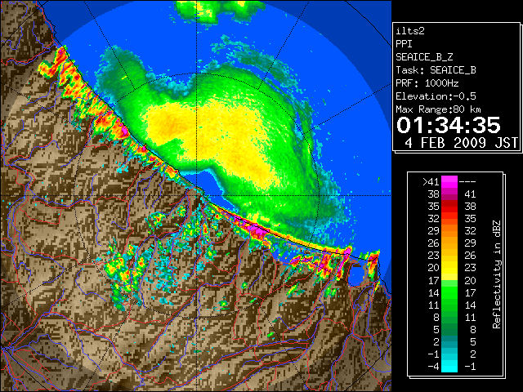523x392 pixels.
Task: Click the 01:34:35 timestamp
Action: [449, 125]
